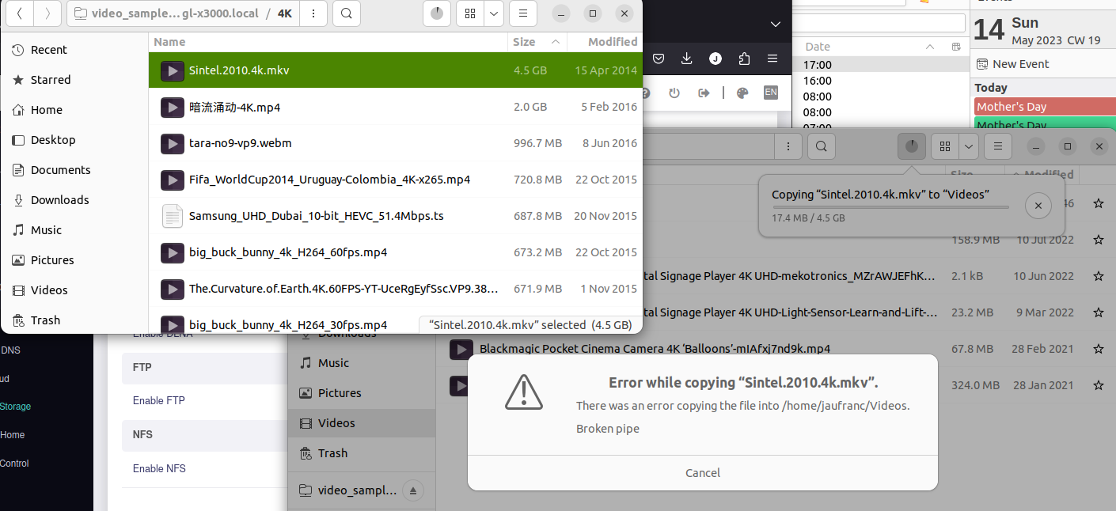The width and height of the screenshot is (1116, 511).
Task: Open the theme palette icon on router page
Action: pyautogui.click(x=742, y=93)
